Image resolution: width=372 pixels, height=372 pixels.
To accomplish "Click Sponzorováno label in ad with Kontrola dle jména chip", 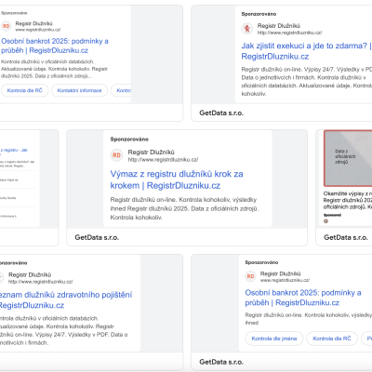I will (x=261, y=262).
